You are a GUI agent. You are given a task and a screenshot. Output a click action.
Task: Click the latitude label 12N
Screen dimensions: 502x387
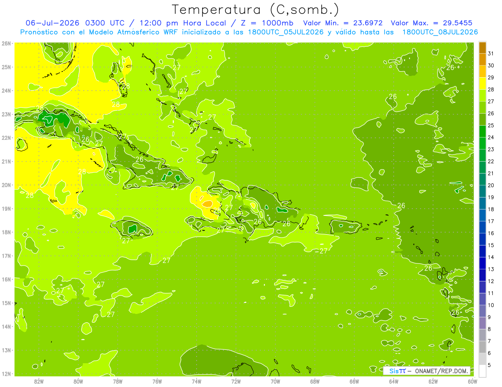point(6,374)
